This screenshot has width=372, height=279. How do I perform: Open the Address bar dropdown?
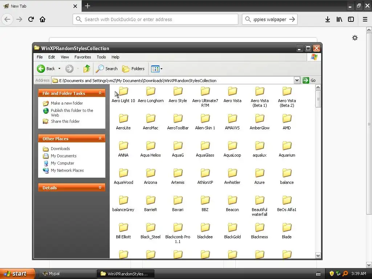coord(297,80)
